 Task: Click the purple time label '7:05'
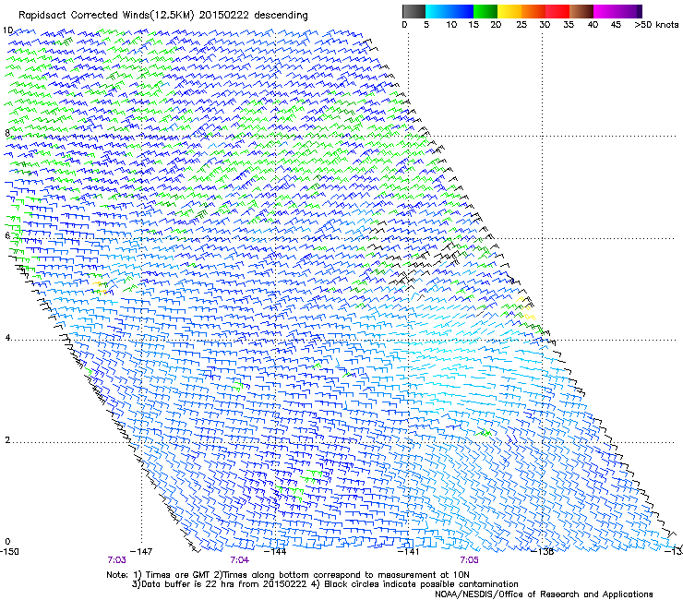click(469, 560)
